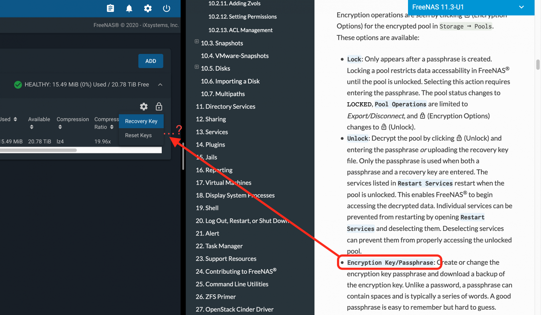Click the Unlock option term in docs

click(358, 138)
